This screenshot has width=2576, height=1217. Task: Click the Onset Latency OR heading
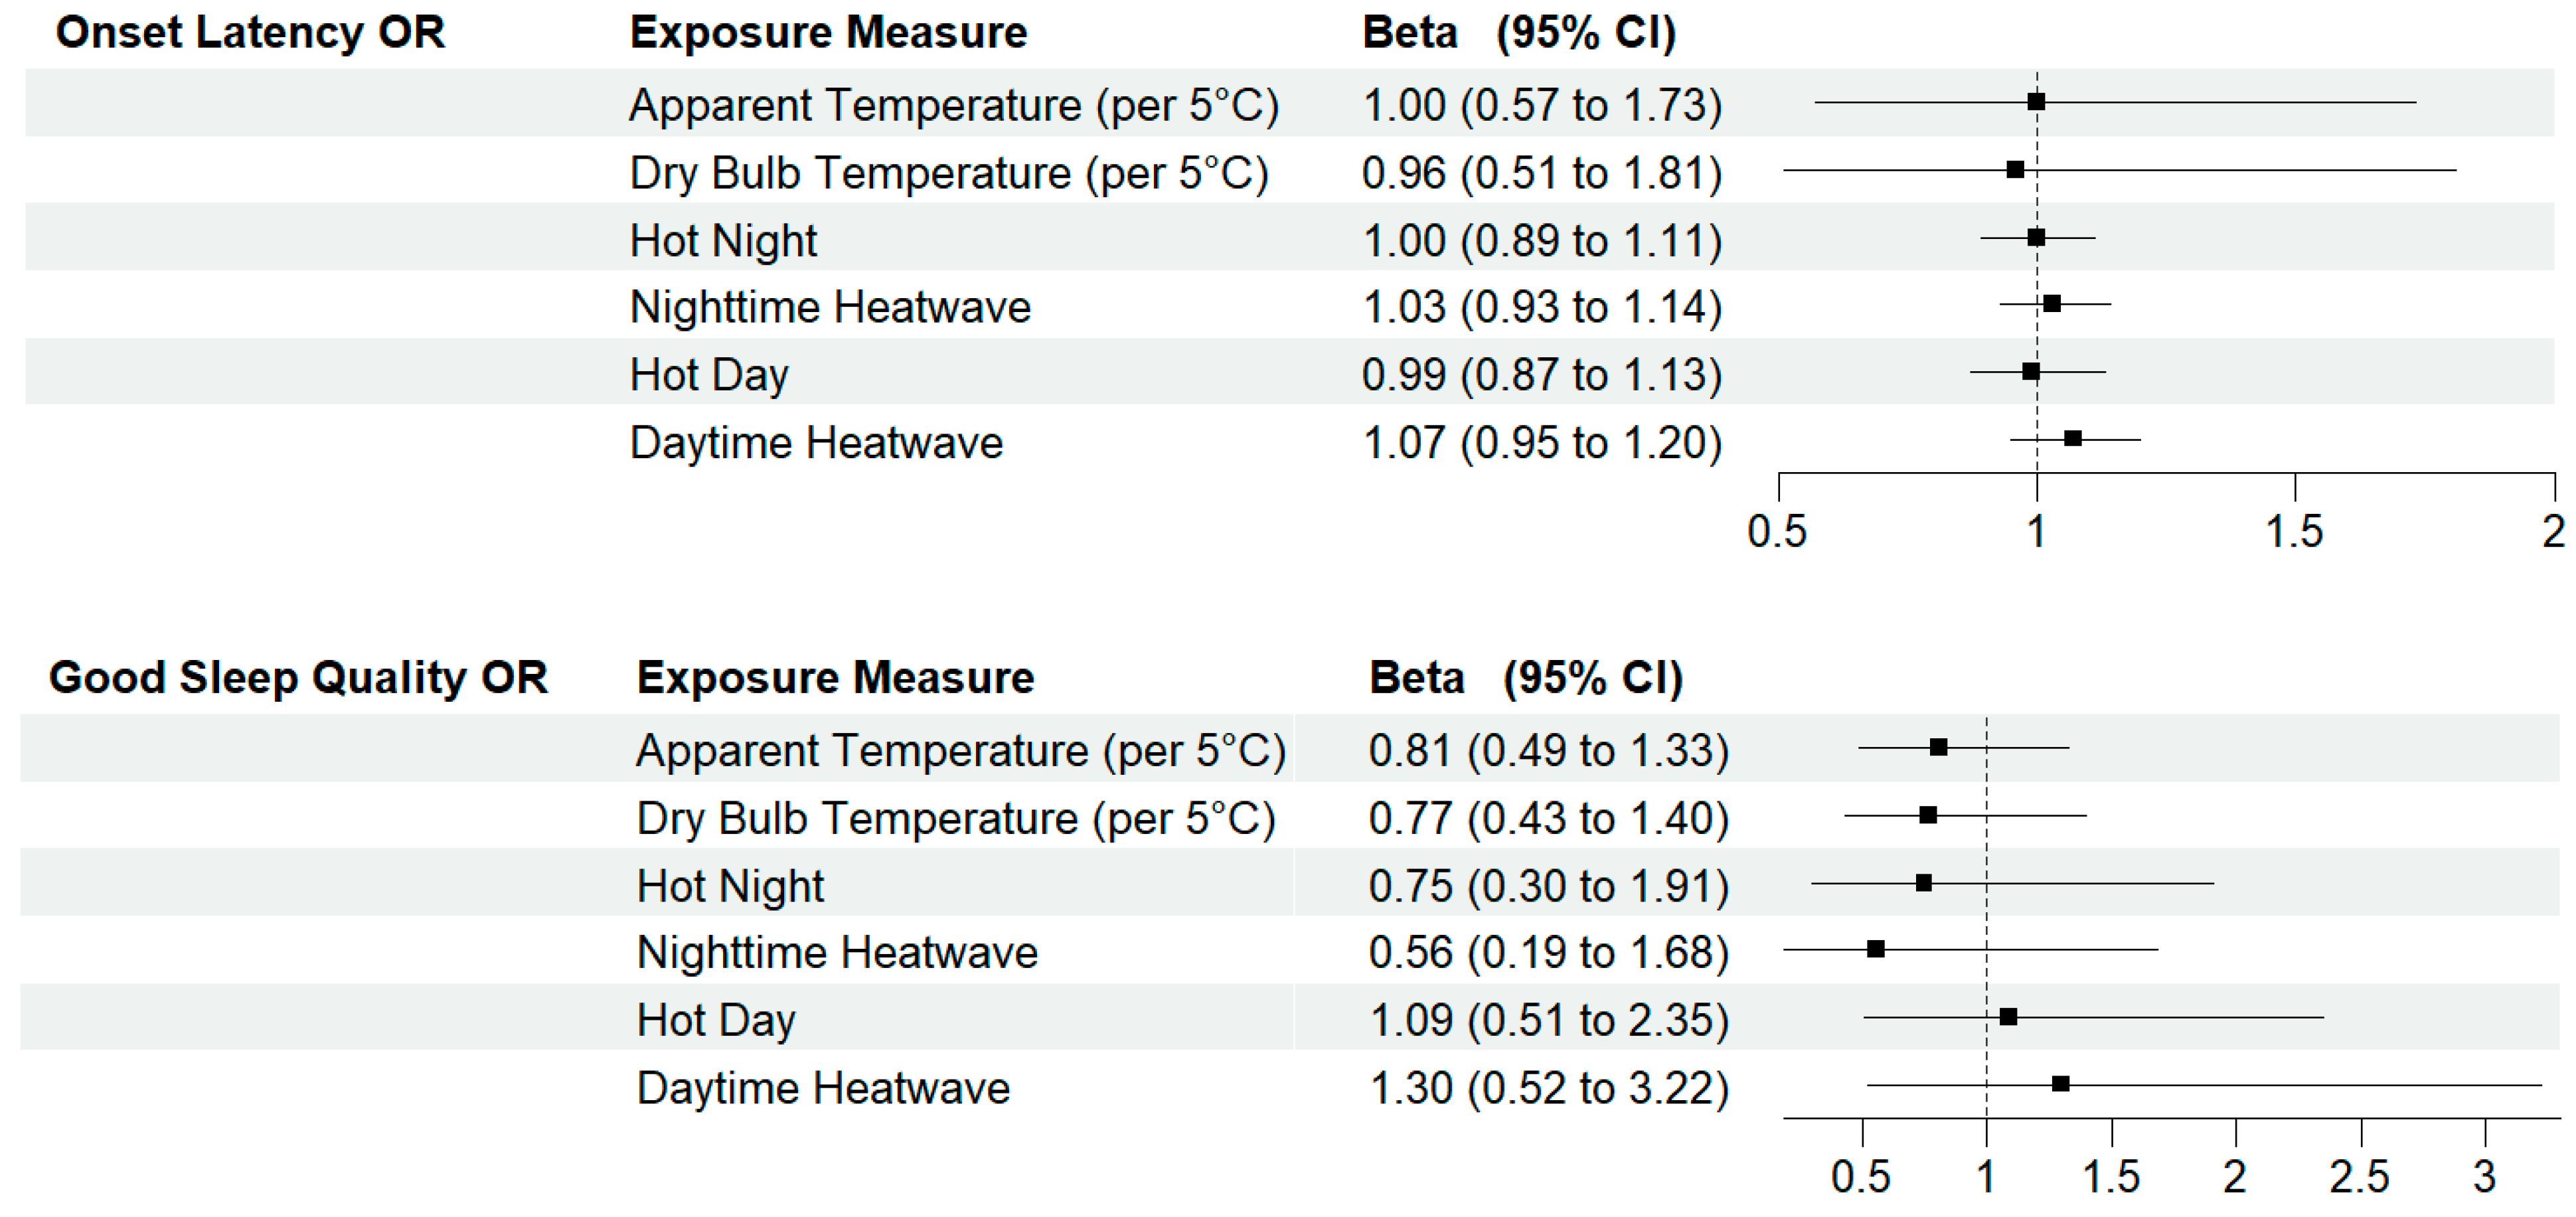[x=250, y=33]
